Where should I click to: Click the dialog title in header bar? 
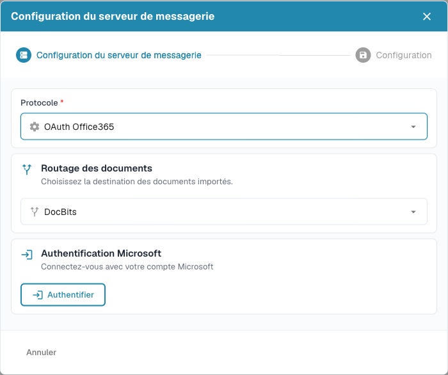[113, 16]
